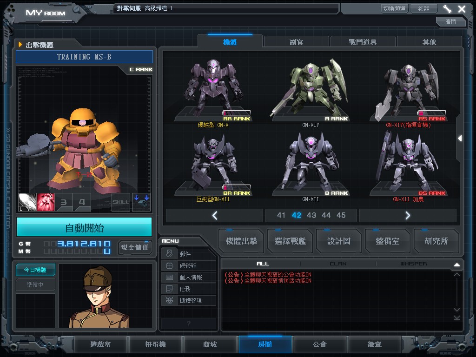
Task: Close the game window with X
Action: 462,9
